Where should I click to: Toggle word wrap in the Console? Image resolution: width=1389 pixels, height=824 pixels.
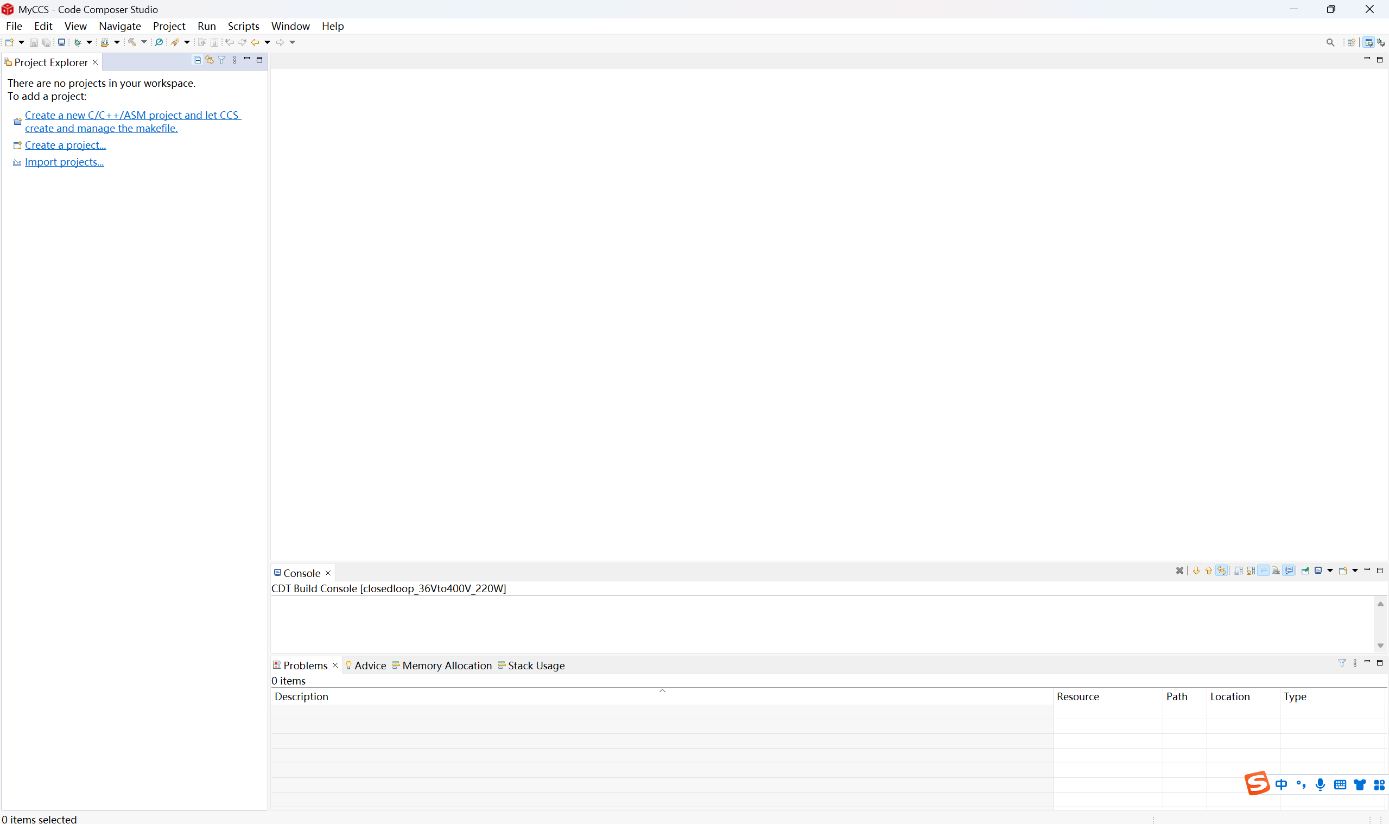(1264, 572)
